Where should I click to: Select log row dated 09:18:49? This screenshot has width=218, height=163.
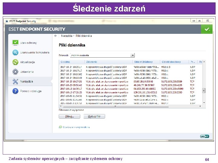point(131,78)
